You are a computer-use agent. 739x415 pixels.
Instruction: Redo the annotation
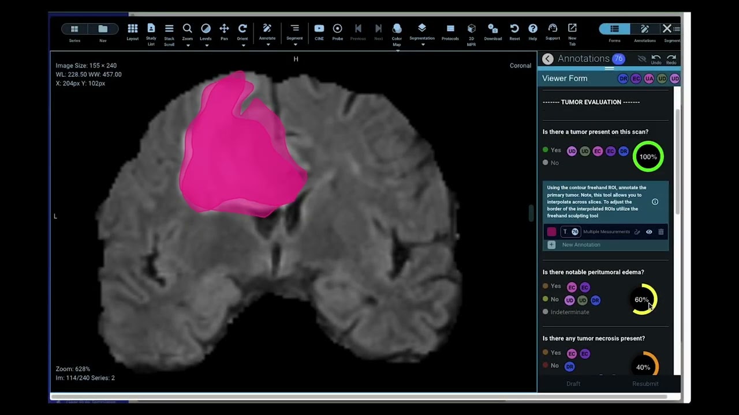671,59
